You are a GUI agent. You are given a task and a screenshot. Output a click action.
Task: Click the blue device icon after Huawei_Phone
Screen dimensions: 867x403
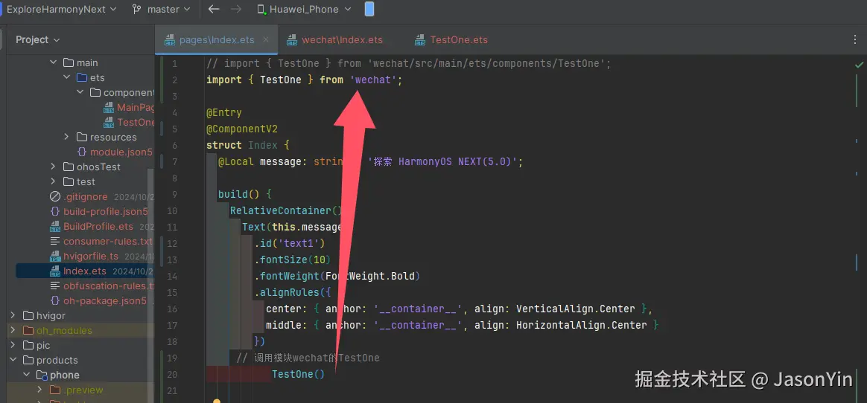[369, 9]
